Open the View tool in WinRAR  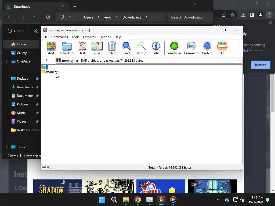(97, 48)
